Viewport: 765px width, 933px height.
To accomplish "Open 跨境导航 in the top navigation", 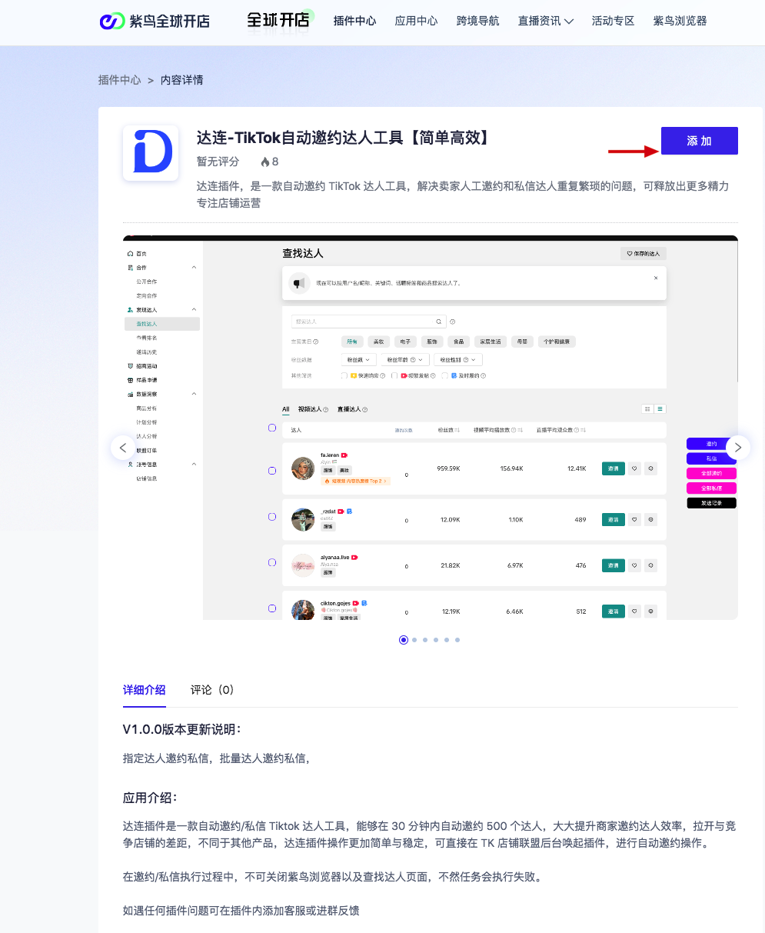I will tap(477, 21).
